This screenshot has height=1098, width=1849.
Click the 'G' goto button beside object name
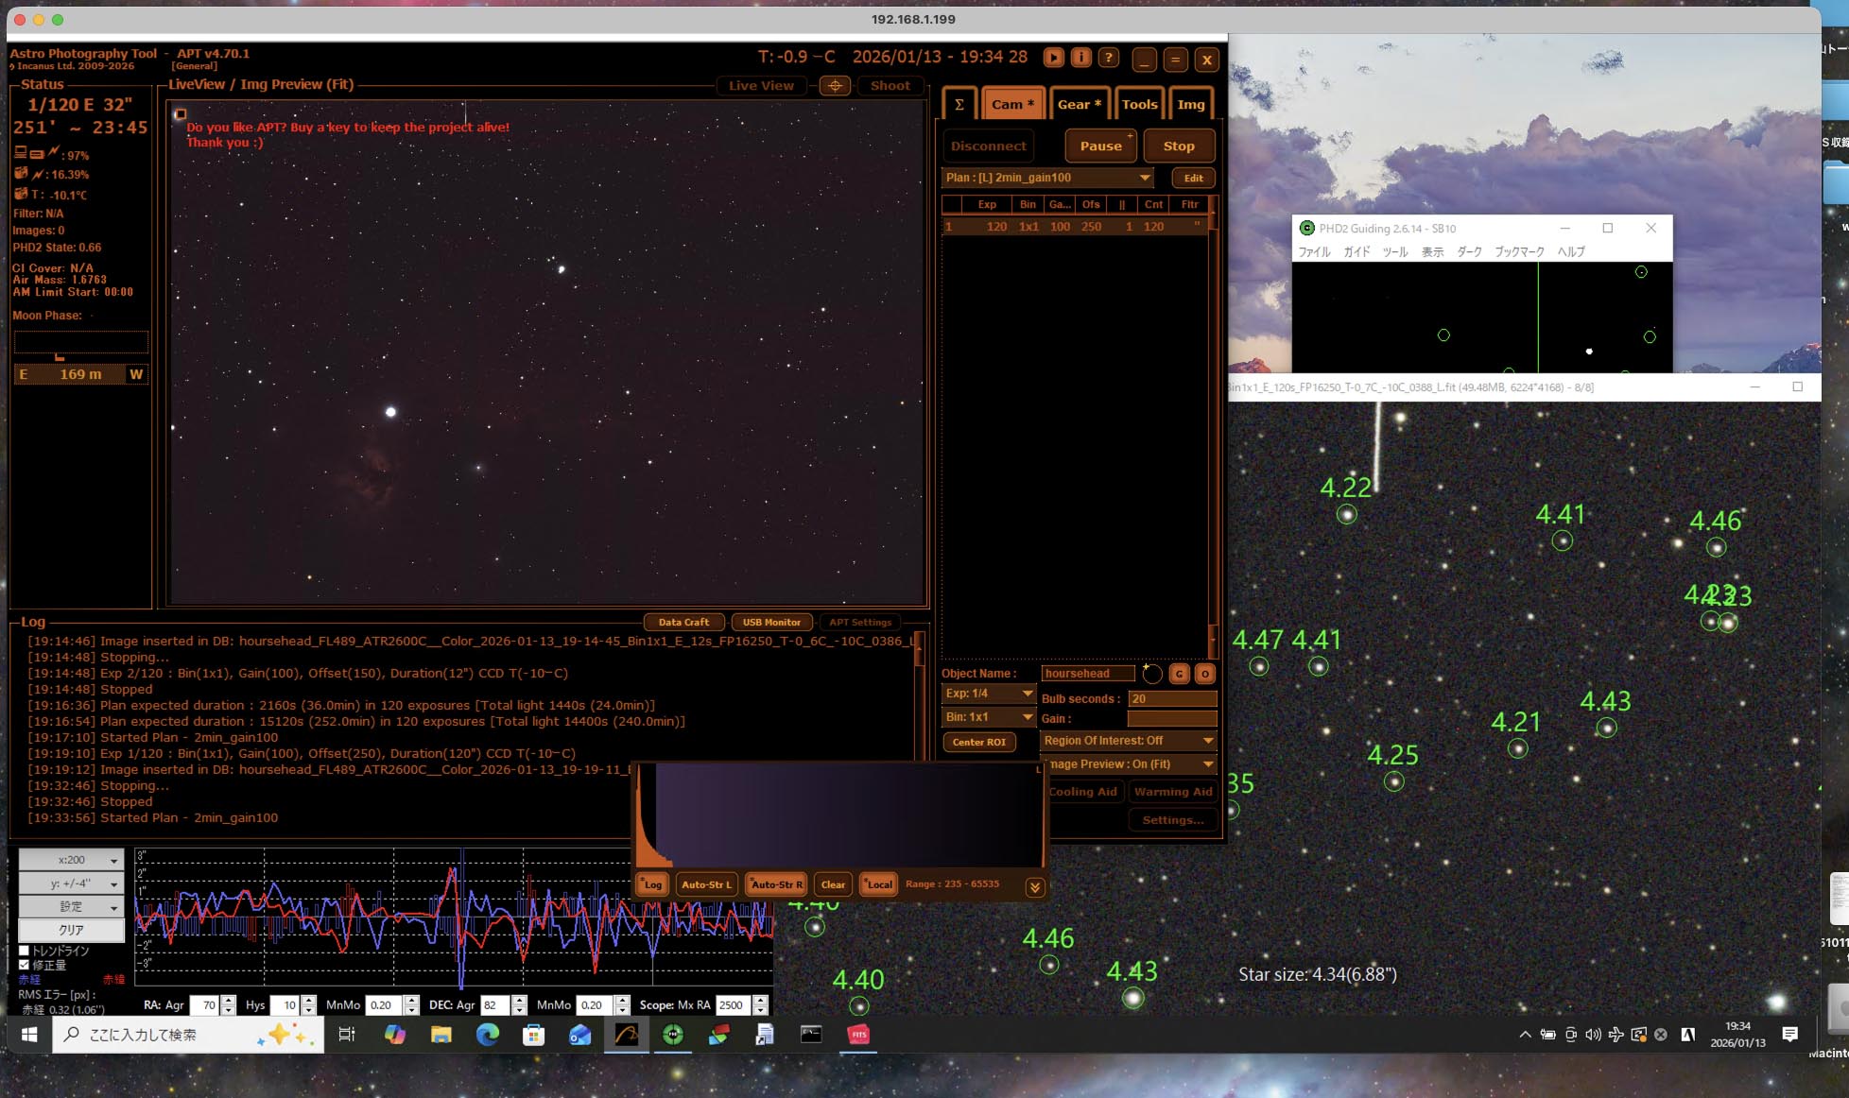point(1179,674)
